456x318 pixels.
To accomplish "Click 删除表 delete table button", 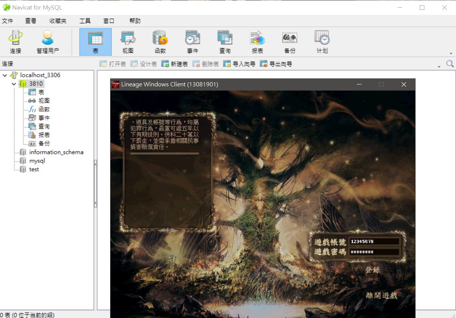I will click(x=205, y=64).
